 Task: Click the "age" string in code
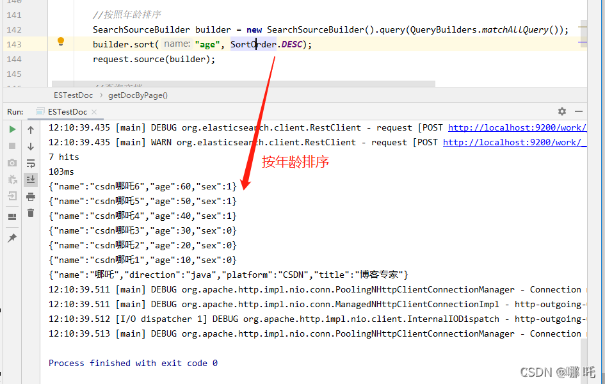(207, 45)
